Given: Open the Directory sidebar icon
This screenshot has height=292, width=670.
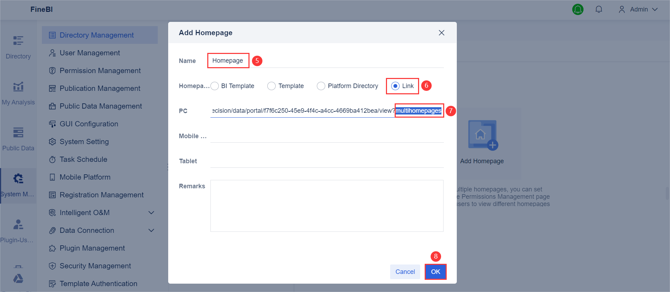Looking at the screenshot, I should 18,41.
